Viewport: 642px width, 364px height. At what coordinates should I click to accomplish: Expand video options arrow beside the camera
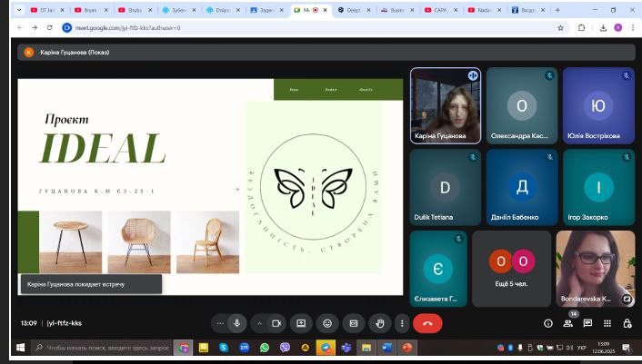tap(259, 323)
